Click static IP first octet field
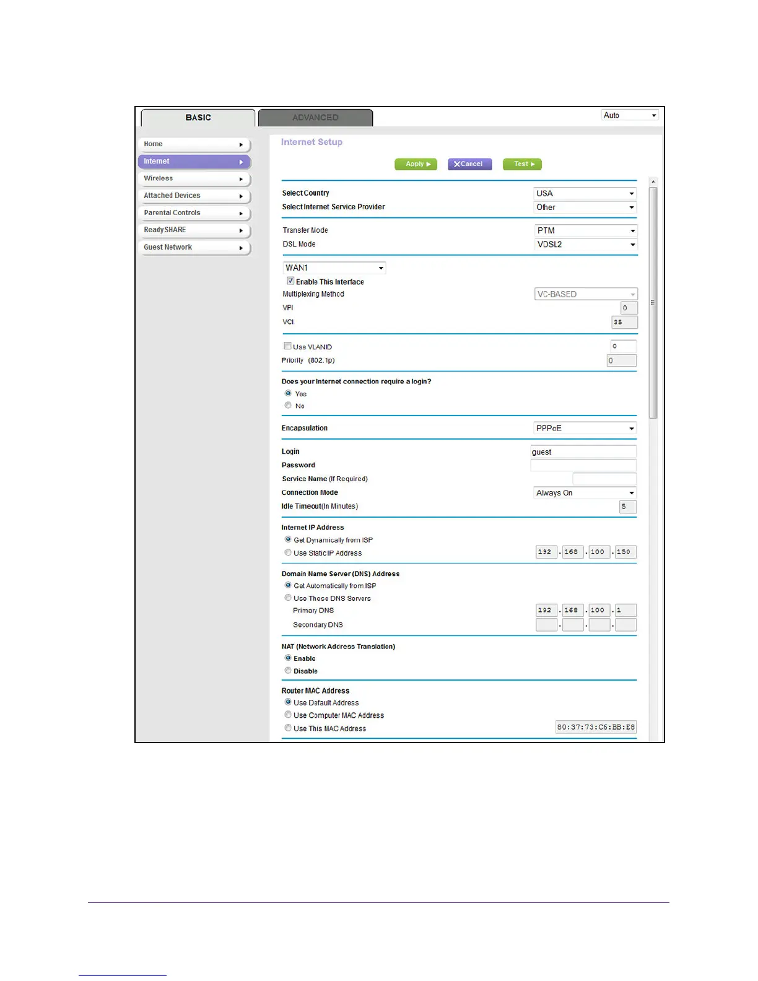758x981 pixels. click(546, 552)
